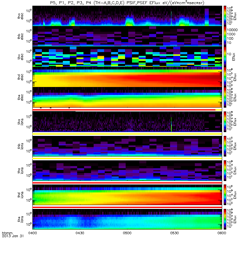
Task: Click the thc ions Eflux color bar
Action: tap(225, 170)
